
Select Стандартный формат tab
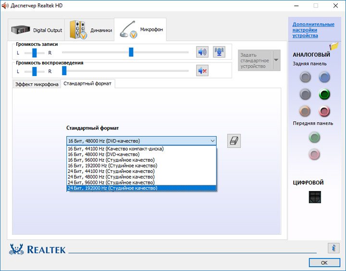coord(87,84)
